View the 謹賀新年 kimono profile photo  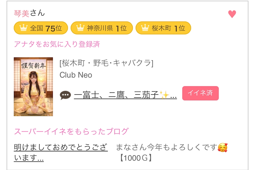coord(33,87)
